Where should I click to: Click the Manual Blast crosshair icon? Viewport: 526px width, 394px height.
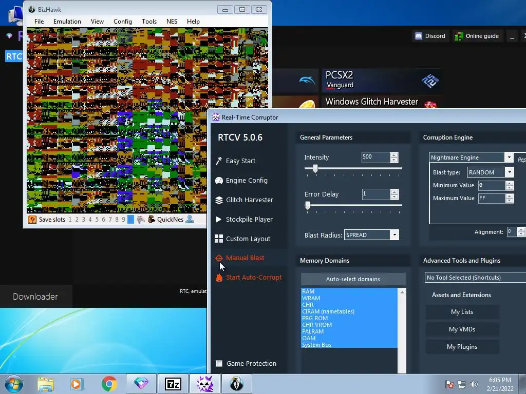219,258
